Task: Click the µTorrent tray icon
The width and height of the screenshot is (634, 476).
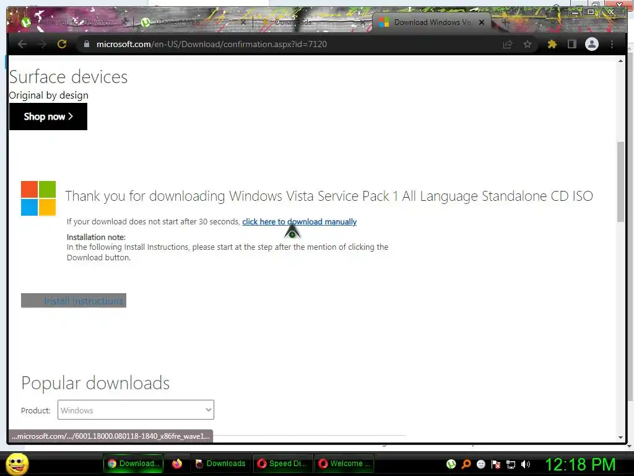Action: pyautogui.click(x=451, y=464)
